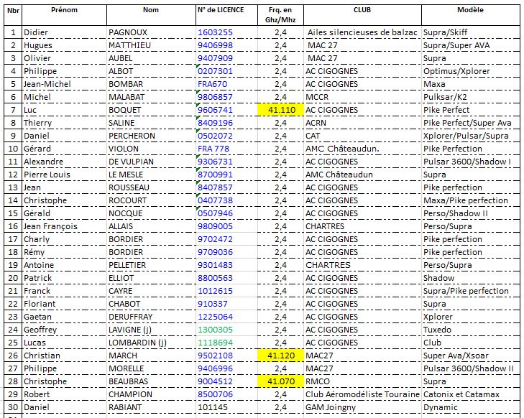The image size is (524, 418).
Task: Select the Maxa model cell
Action: [471, 84]
